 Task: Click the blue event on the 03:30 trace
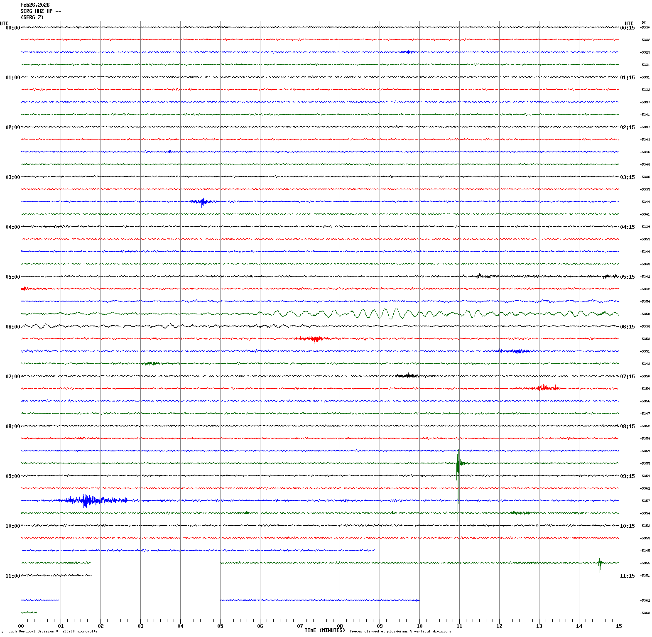tap(202, 202)
